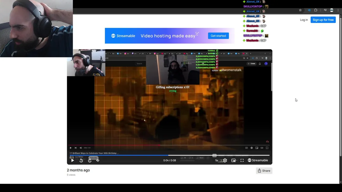Click the Streamable logo in player bar
Viewport: 342px width, 192px height.
click(258, 160)
